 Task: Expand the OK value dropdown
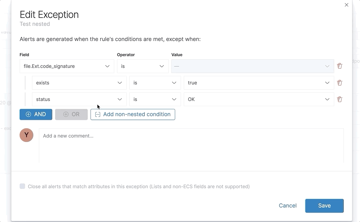(x=258, y=99)
